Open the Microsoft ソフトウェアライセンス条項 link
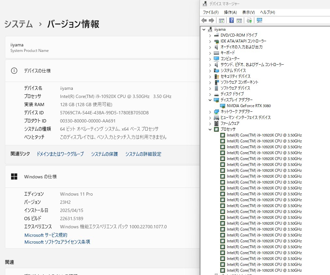The width and height of the screenshot is (330, 275). pos(57,242)
